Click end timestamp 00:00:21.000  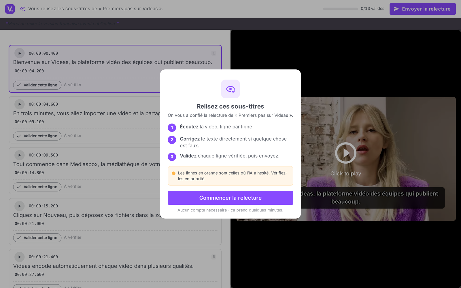(29, 223)
